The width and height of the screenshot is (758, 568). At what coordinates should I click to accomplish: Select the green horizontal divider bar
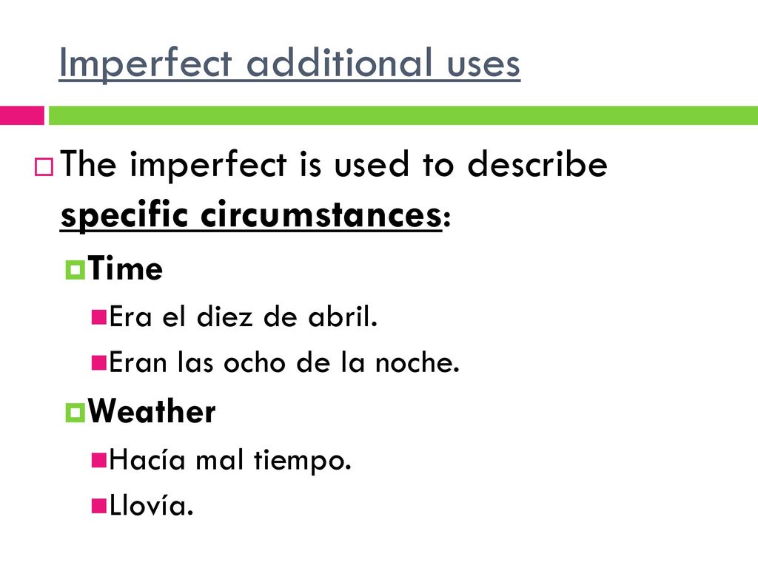[403, 115]
